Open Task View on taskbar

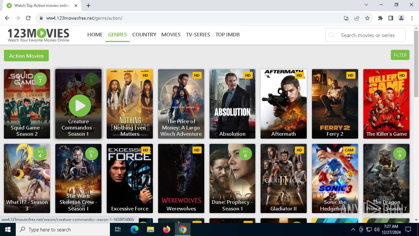point(118,229)
